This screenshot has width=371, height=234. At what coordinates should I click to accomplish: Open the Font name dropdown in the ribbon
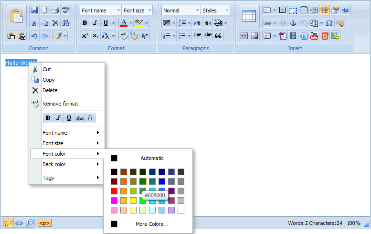coord(100,11)
